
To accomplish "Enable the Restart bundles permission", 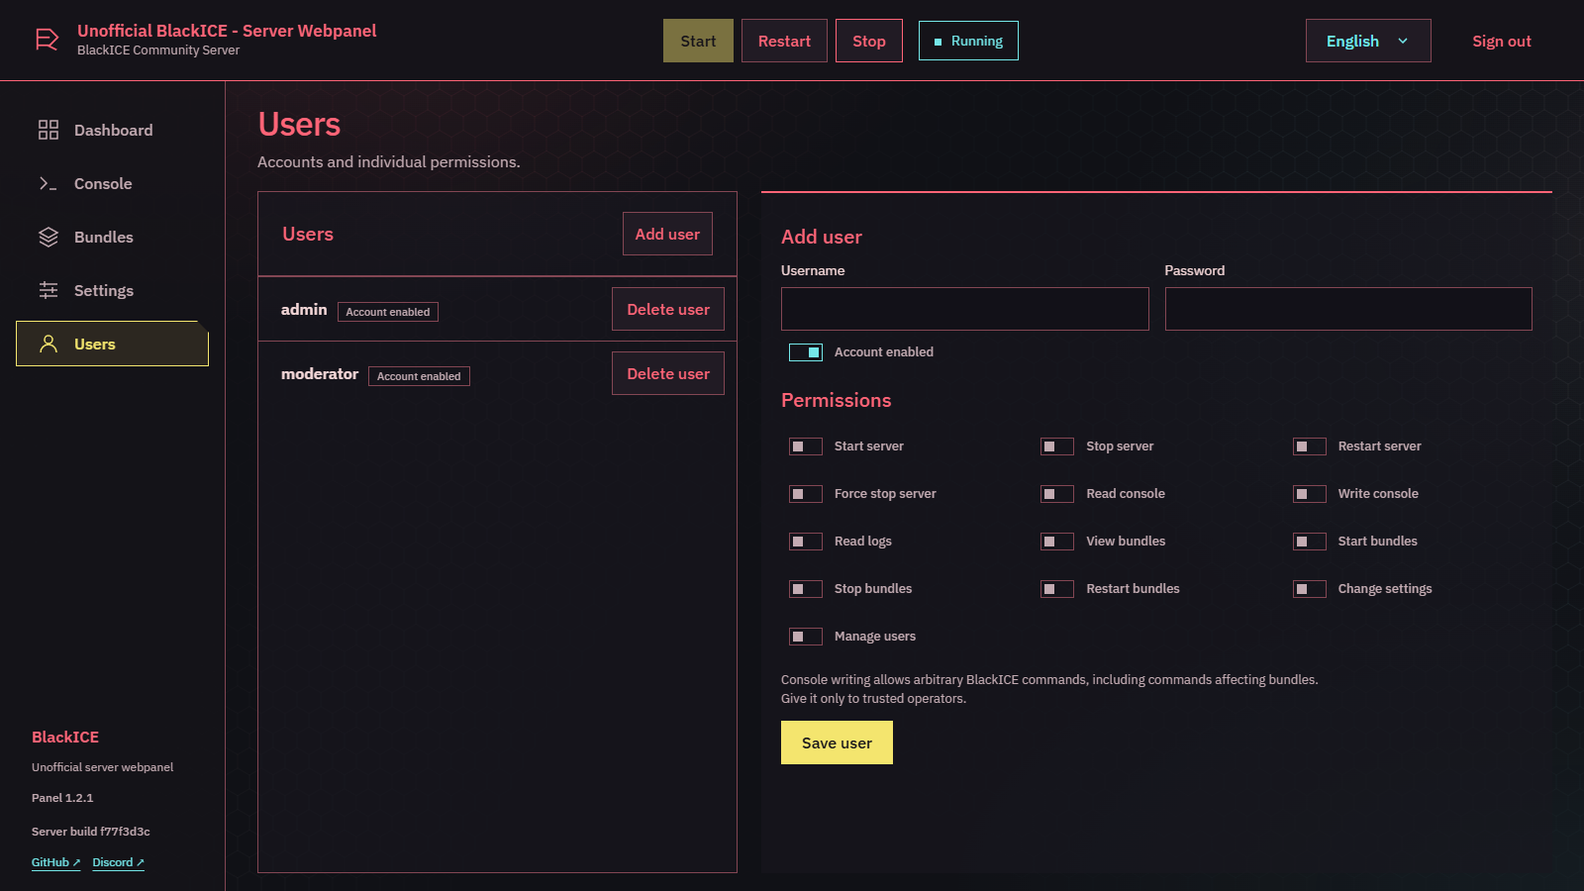I will coord(1057,589).
